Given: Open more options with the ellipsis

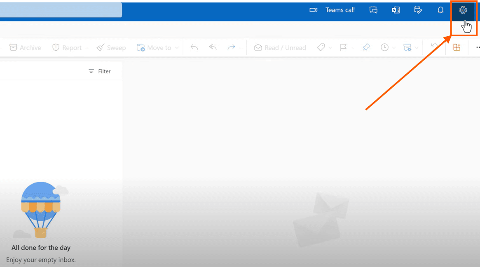Looking at the screenshot, I should click(478, 47).
